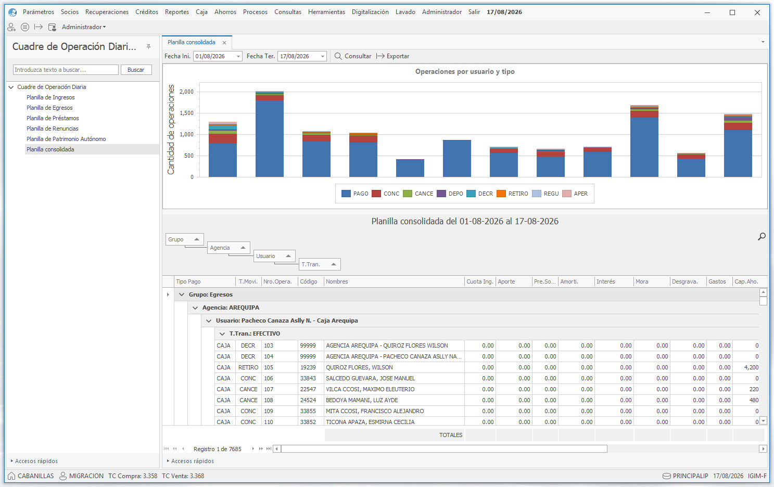Close the Planilla consolidada tab
The height and width of the screenshot is (487, 774).
click(224, 43)
